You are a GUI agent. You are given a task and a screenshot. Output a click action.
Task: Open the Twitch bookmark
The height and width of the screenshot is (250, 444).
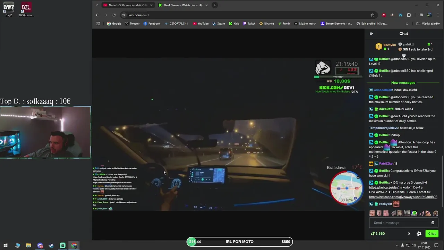pyautogui.click(x=249, y=24)
